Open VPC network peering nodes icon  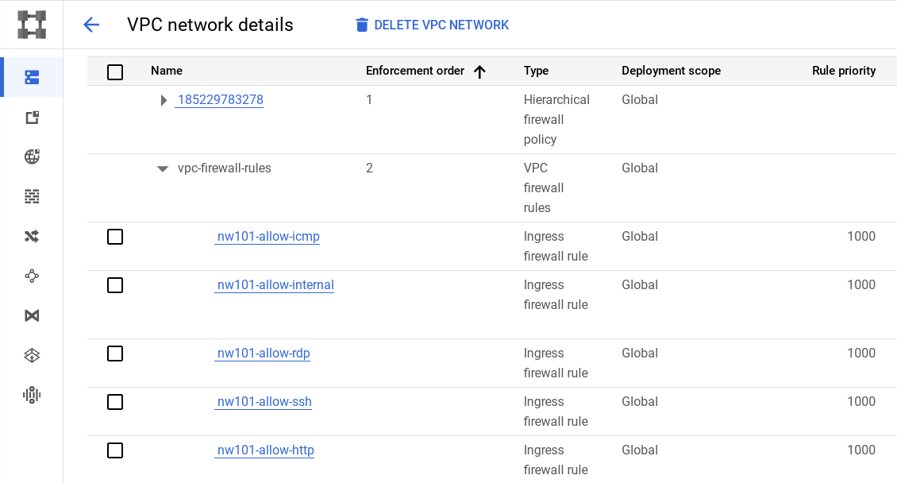31,276
